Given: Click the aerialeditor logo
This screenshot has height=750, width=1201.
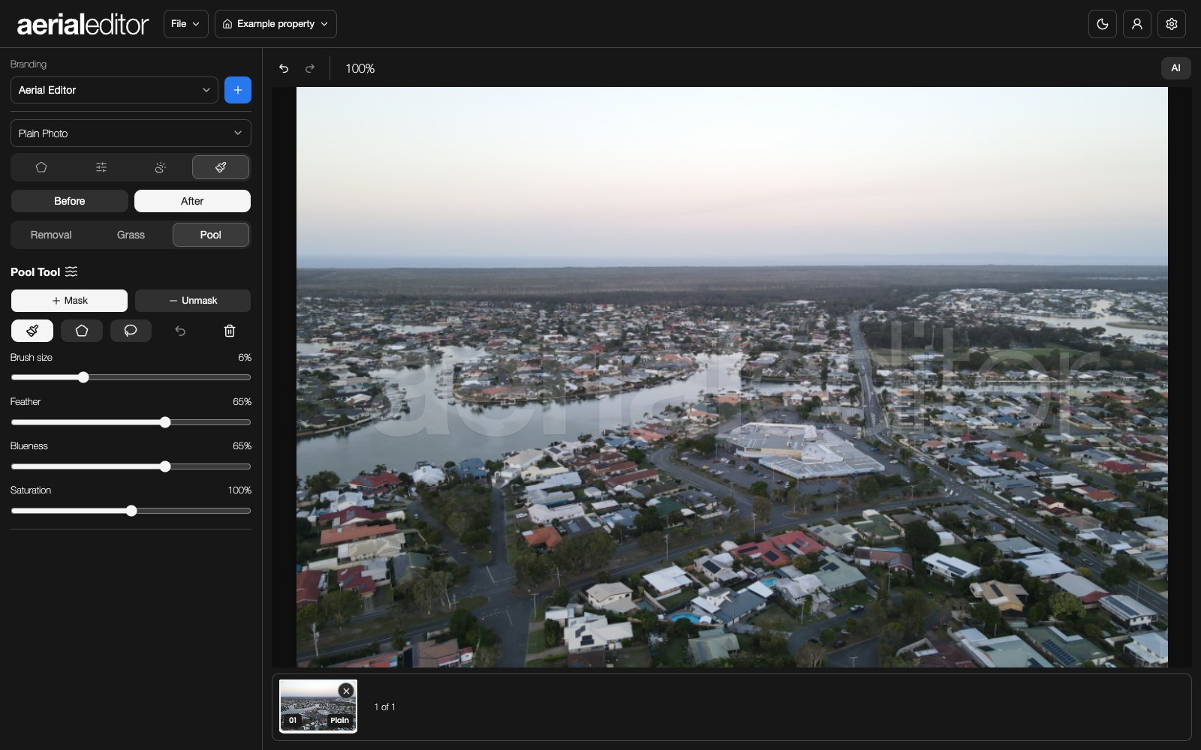Looking at the screenshot, I should tap(83, 24).
